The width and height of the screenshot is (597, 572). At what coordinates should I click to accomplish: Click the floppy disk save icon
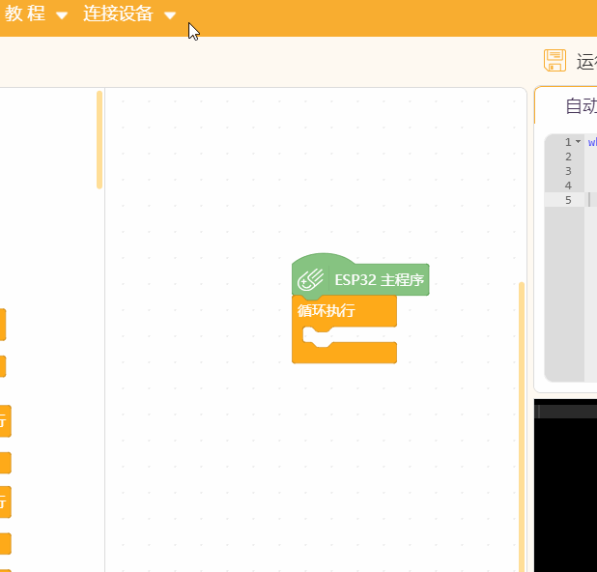tap(554, 61)
